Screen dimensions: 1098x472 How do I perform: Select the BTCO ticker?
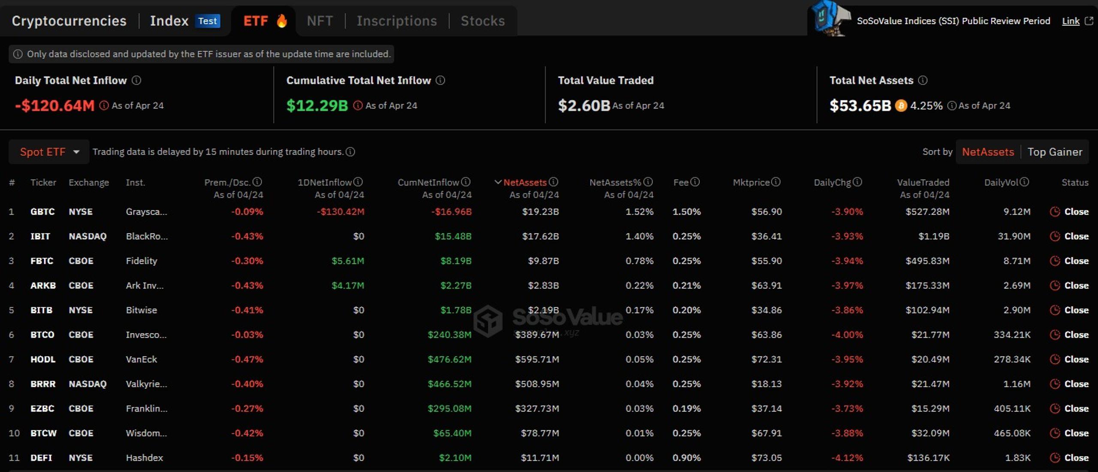(42, 334)
